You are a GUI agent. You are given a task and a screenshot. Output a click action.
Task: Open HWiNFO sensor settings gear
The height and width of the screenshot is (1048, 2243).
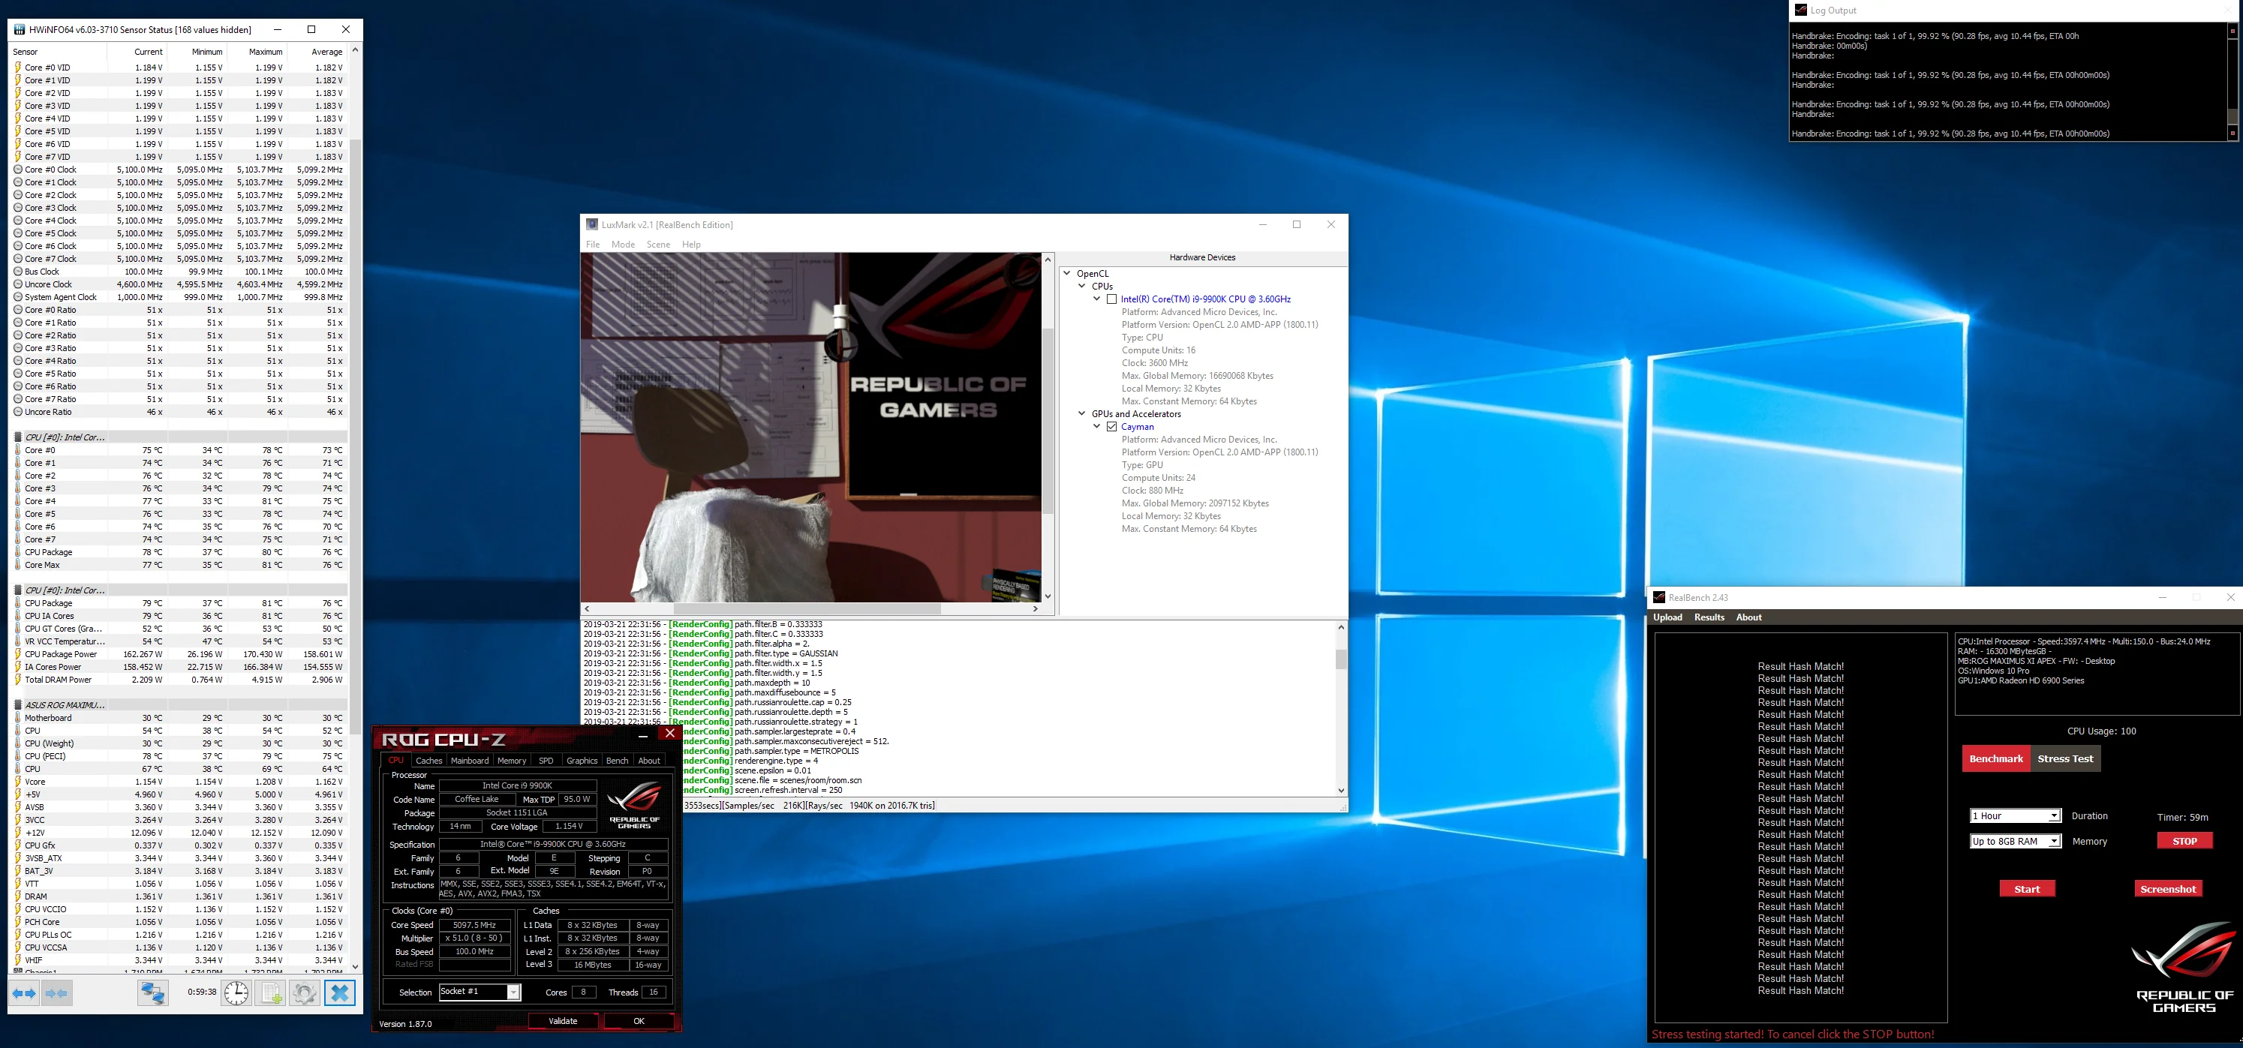(304, 993)
